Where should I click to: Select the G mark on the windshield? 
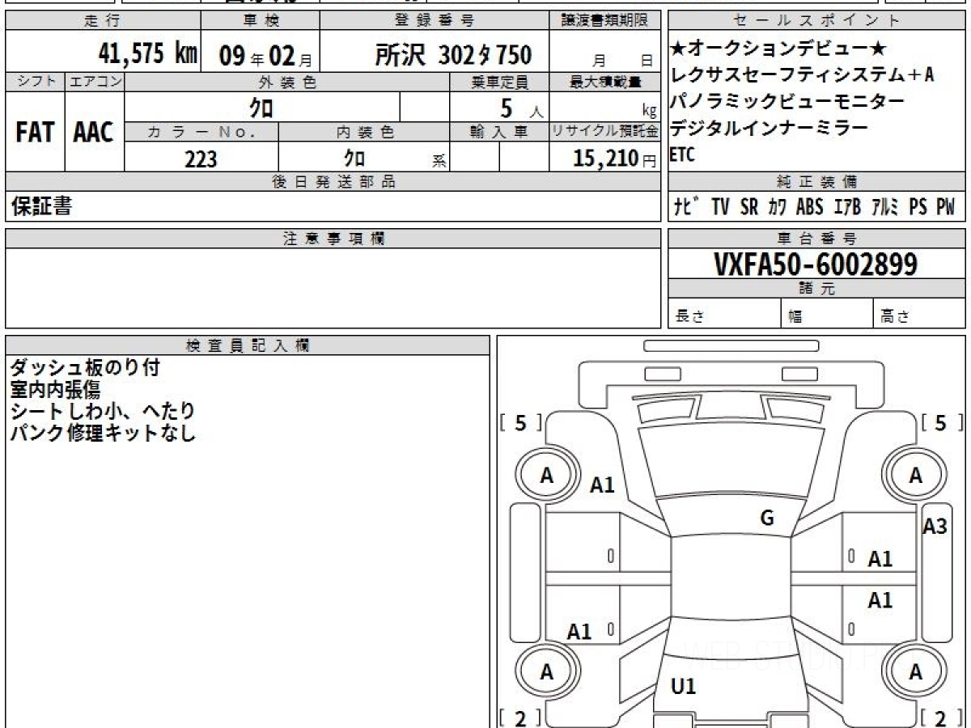(x=767, y=518)
